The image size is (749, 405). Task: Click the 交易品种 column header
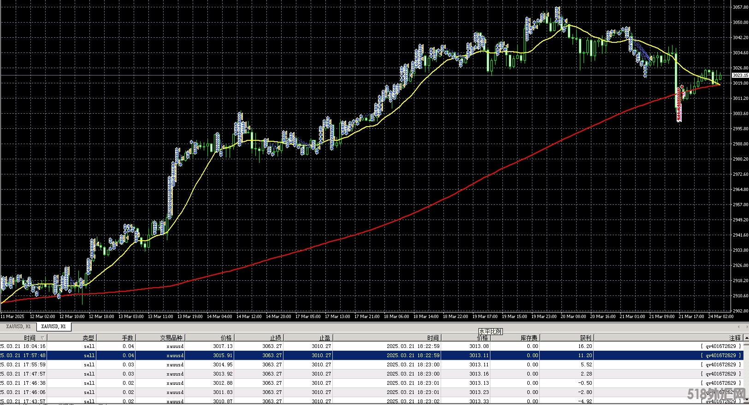tap(171, 338)
